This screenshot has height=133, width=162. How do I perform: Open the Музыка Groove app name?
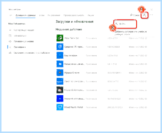point(72,73)
